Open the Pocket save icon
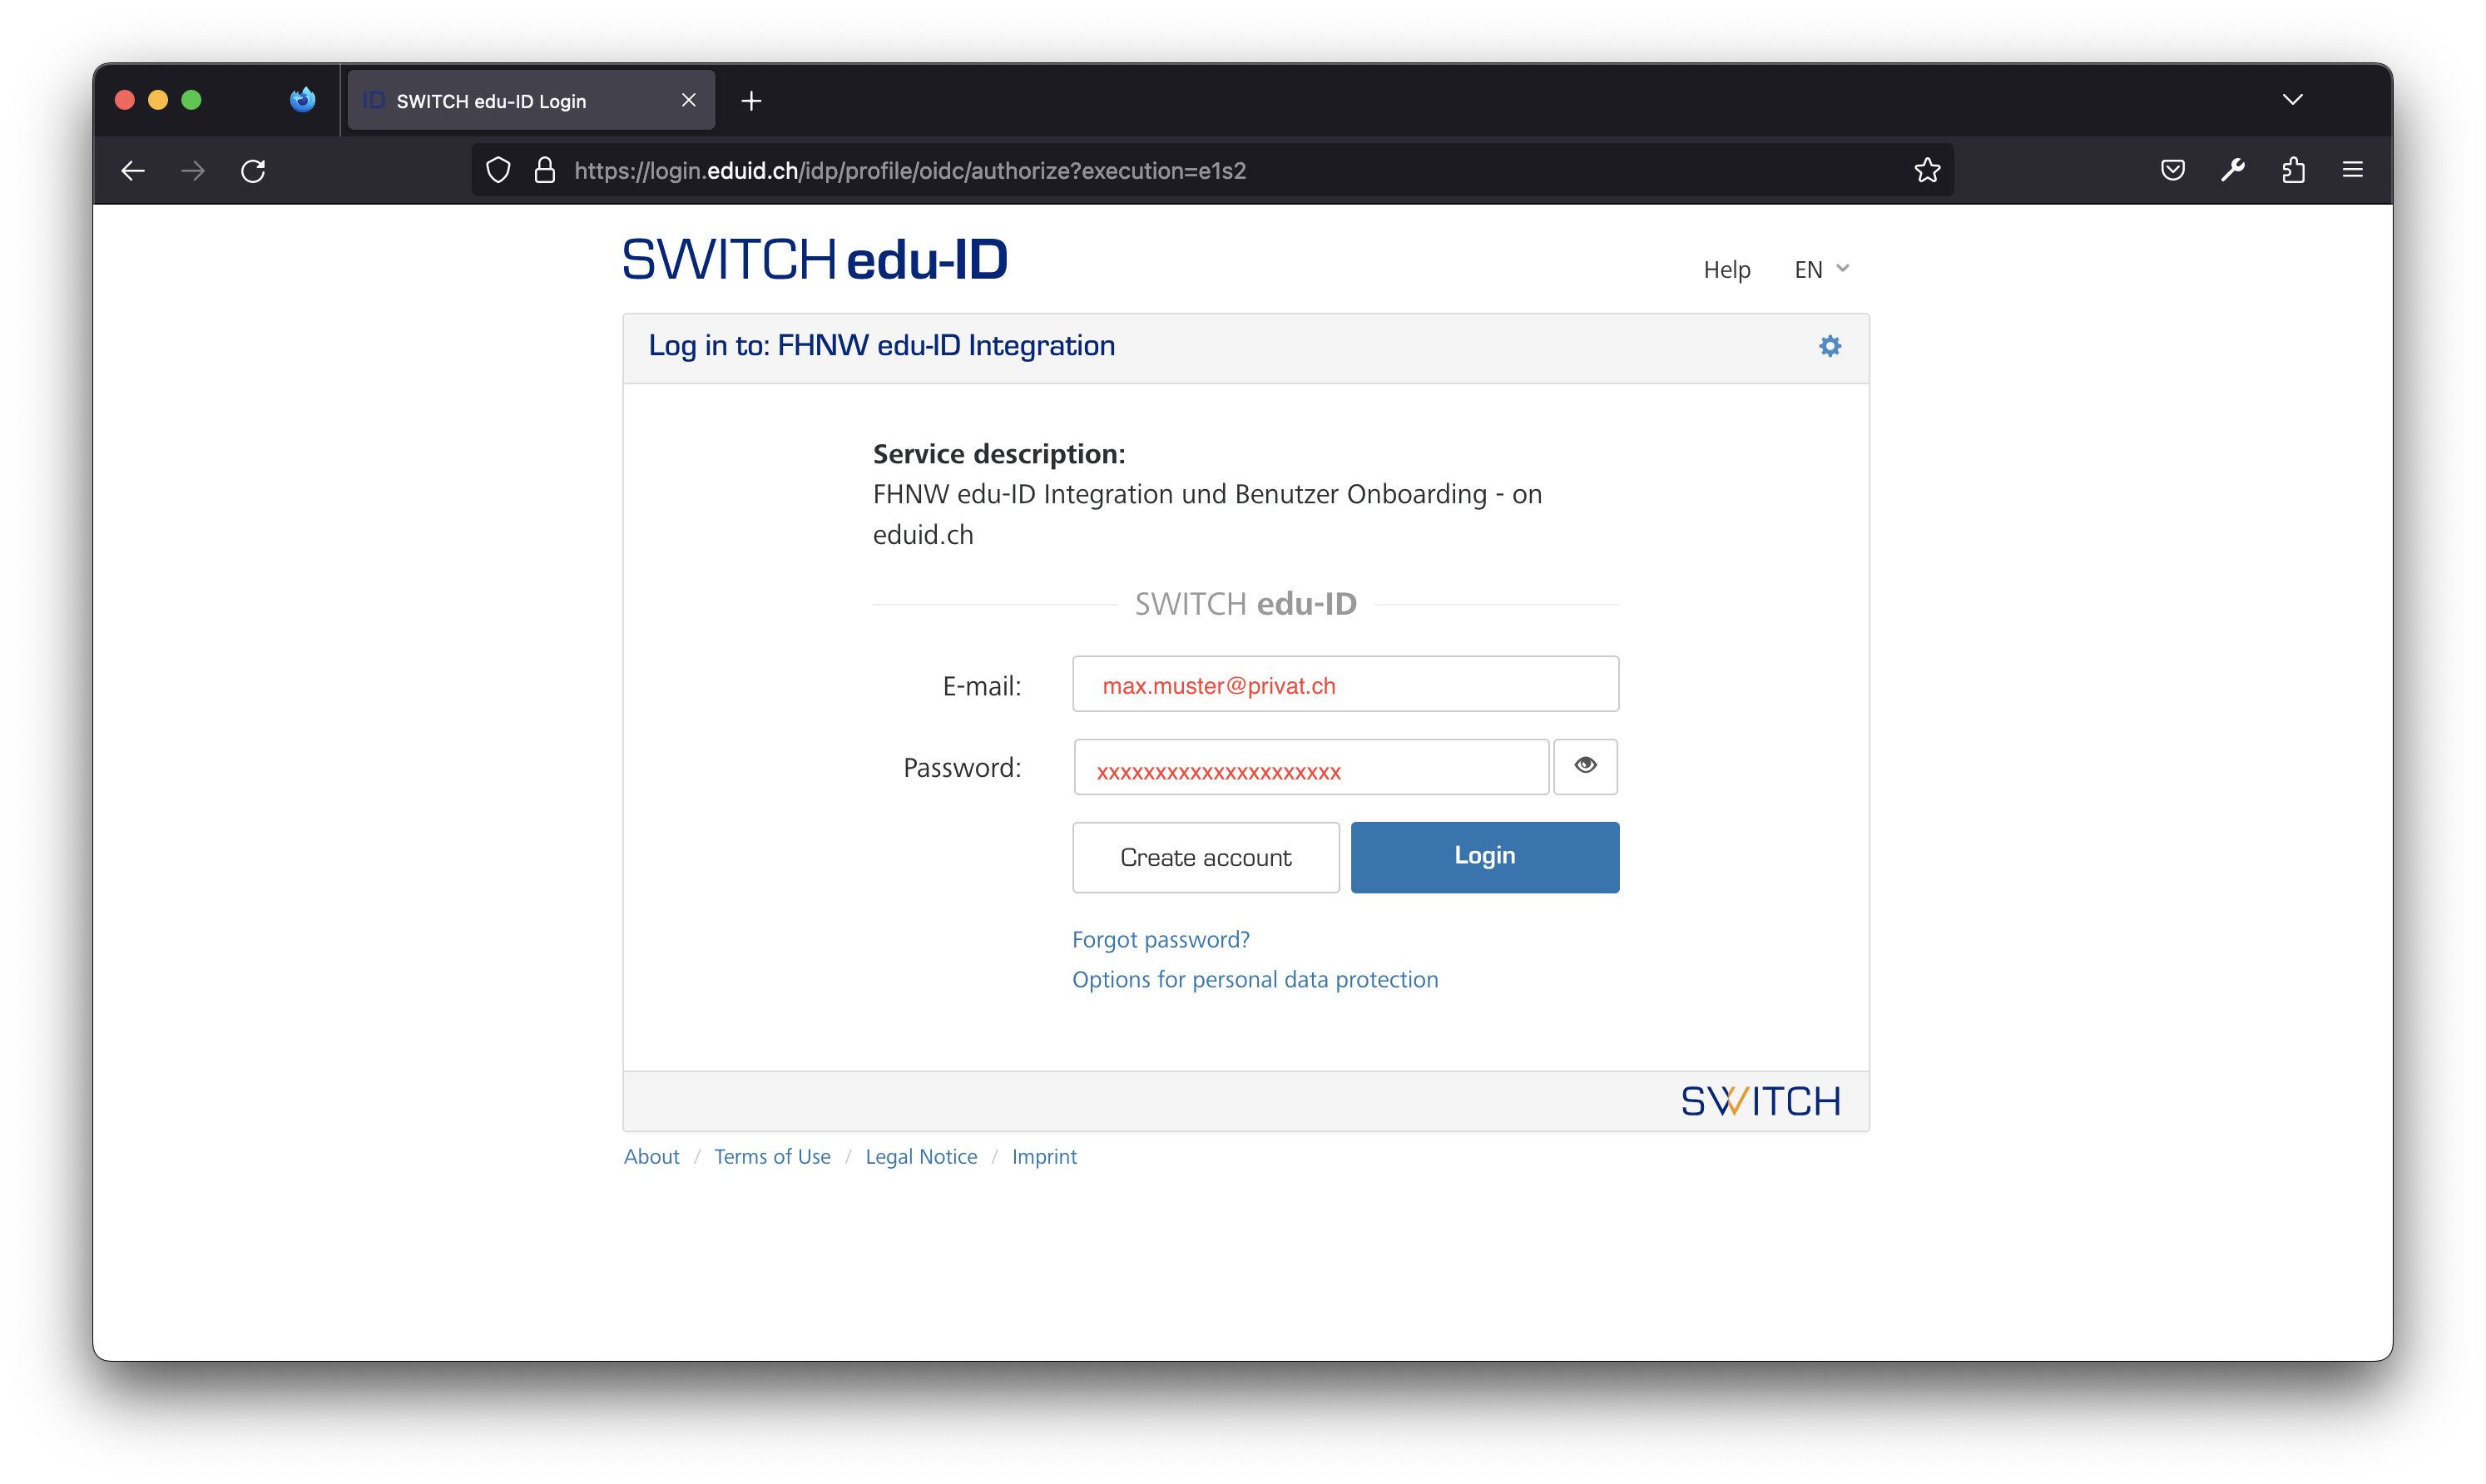The height and width of the screenshot is (1484, 2486). [x=2172, y=171]
